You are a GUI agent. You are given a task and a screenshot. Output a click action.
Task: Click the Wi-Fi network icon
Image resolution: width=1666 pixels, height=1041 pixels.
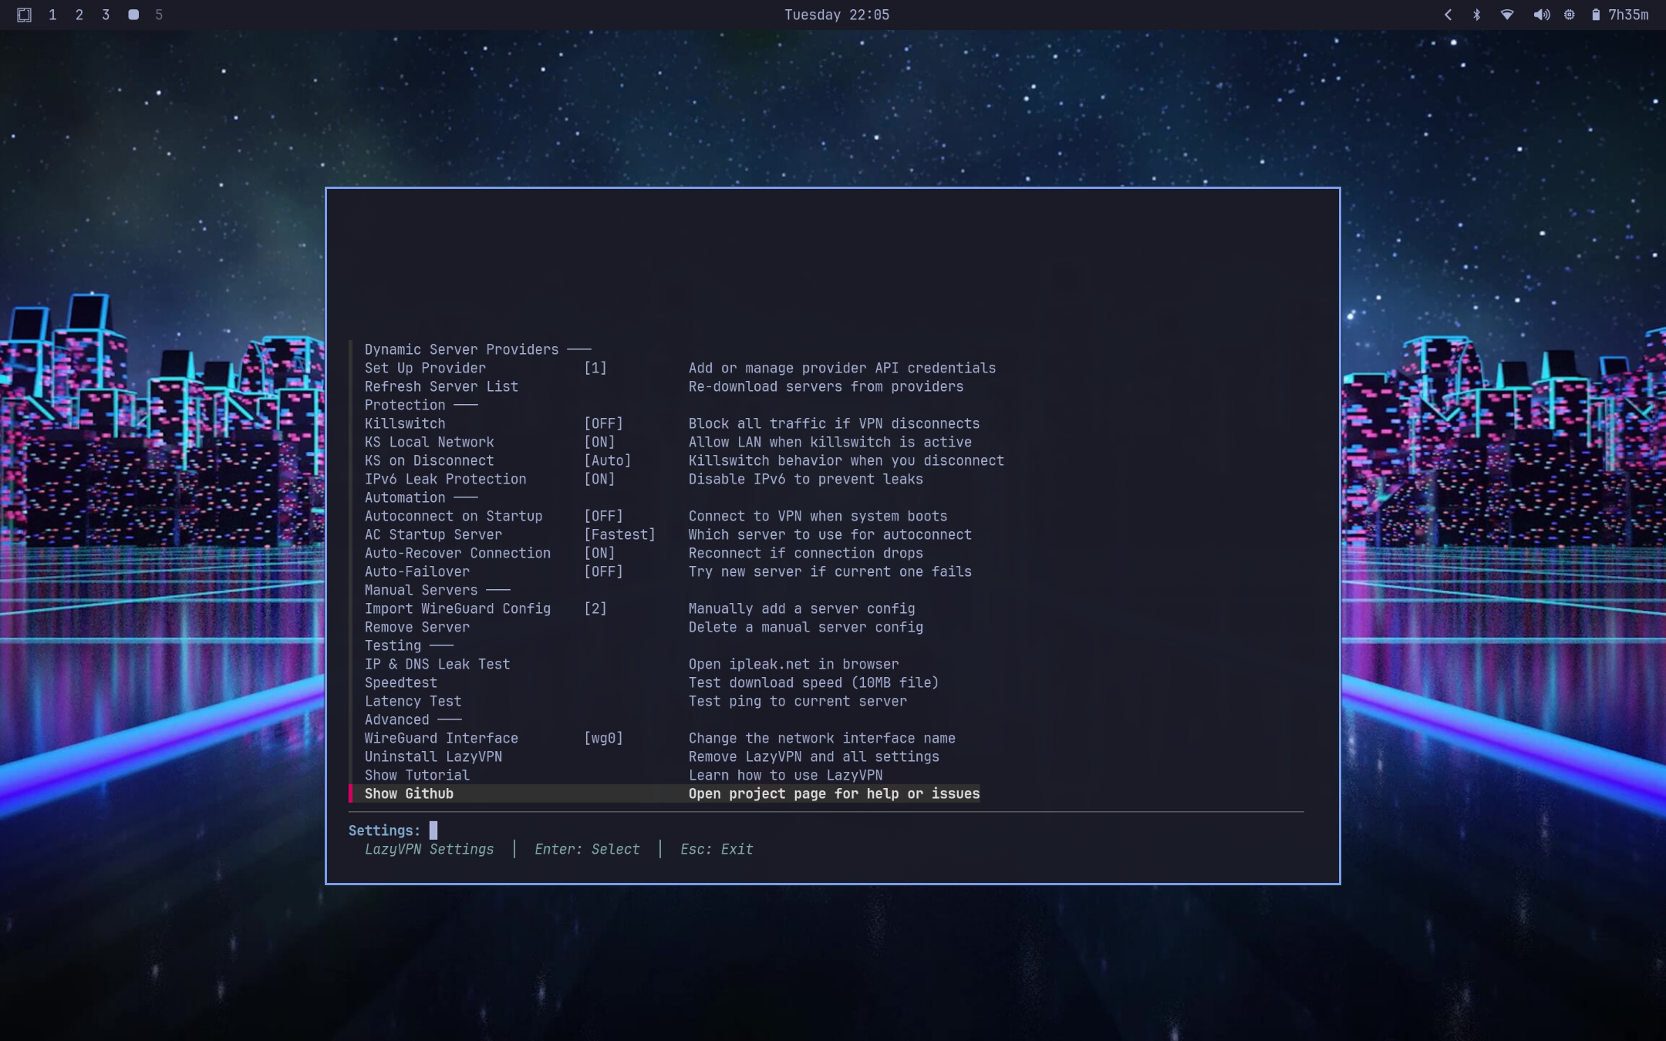1506,15
